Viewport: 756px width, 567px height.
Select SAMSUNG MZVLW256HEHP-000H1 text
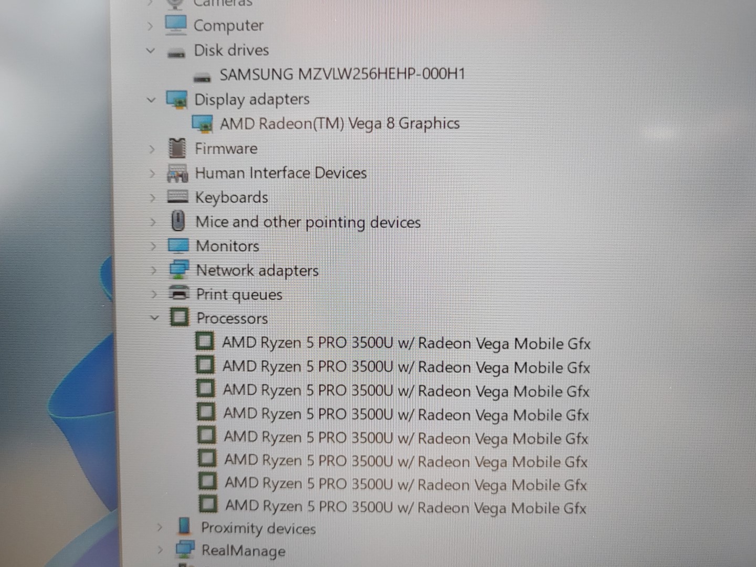coord(342,74)
